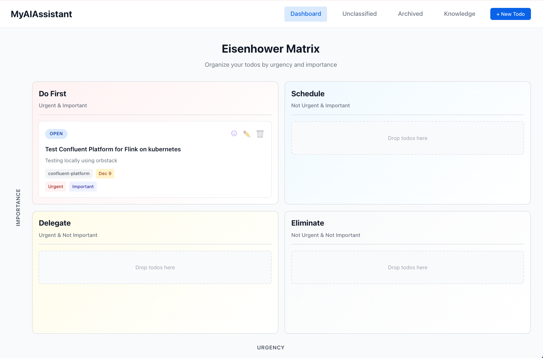Go to the Archived tab
This screenshot has height=358, width=543.
point(410,14)
